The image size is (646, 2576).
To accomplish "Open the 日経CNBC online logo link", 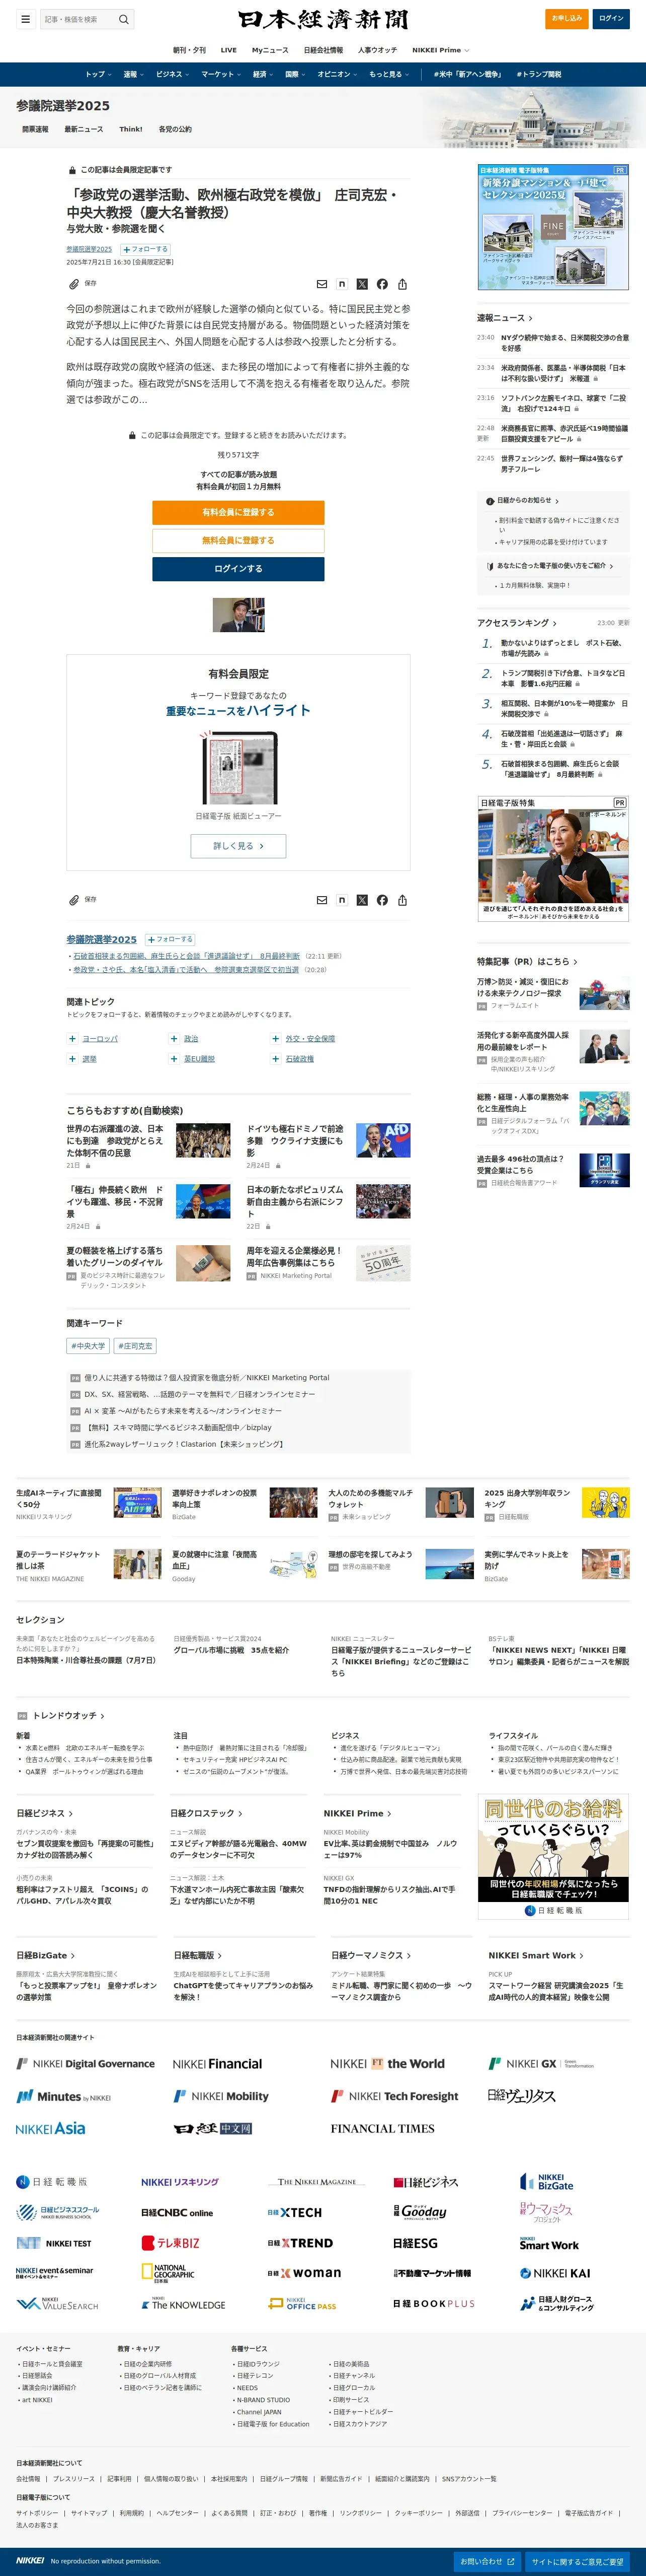I will (177, 2213).
